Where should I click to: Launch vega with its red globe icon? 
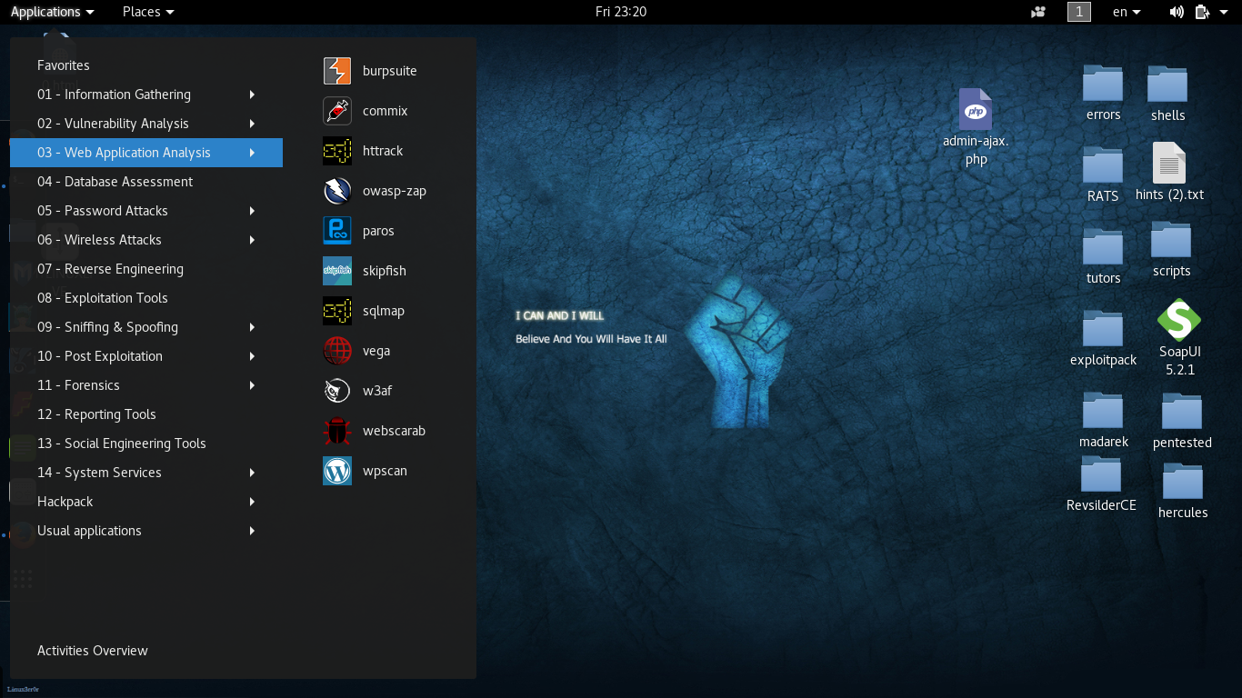[x=337, y=351]
